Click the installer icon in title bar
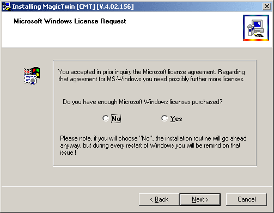Image resolution: width=274 pixels, height=213 pixels. [x=7, y=7]
